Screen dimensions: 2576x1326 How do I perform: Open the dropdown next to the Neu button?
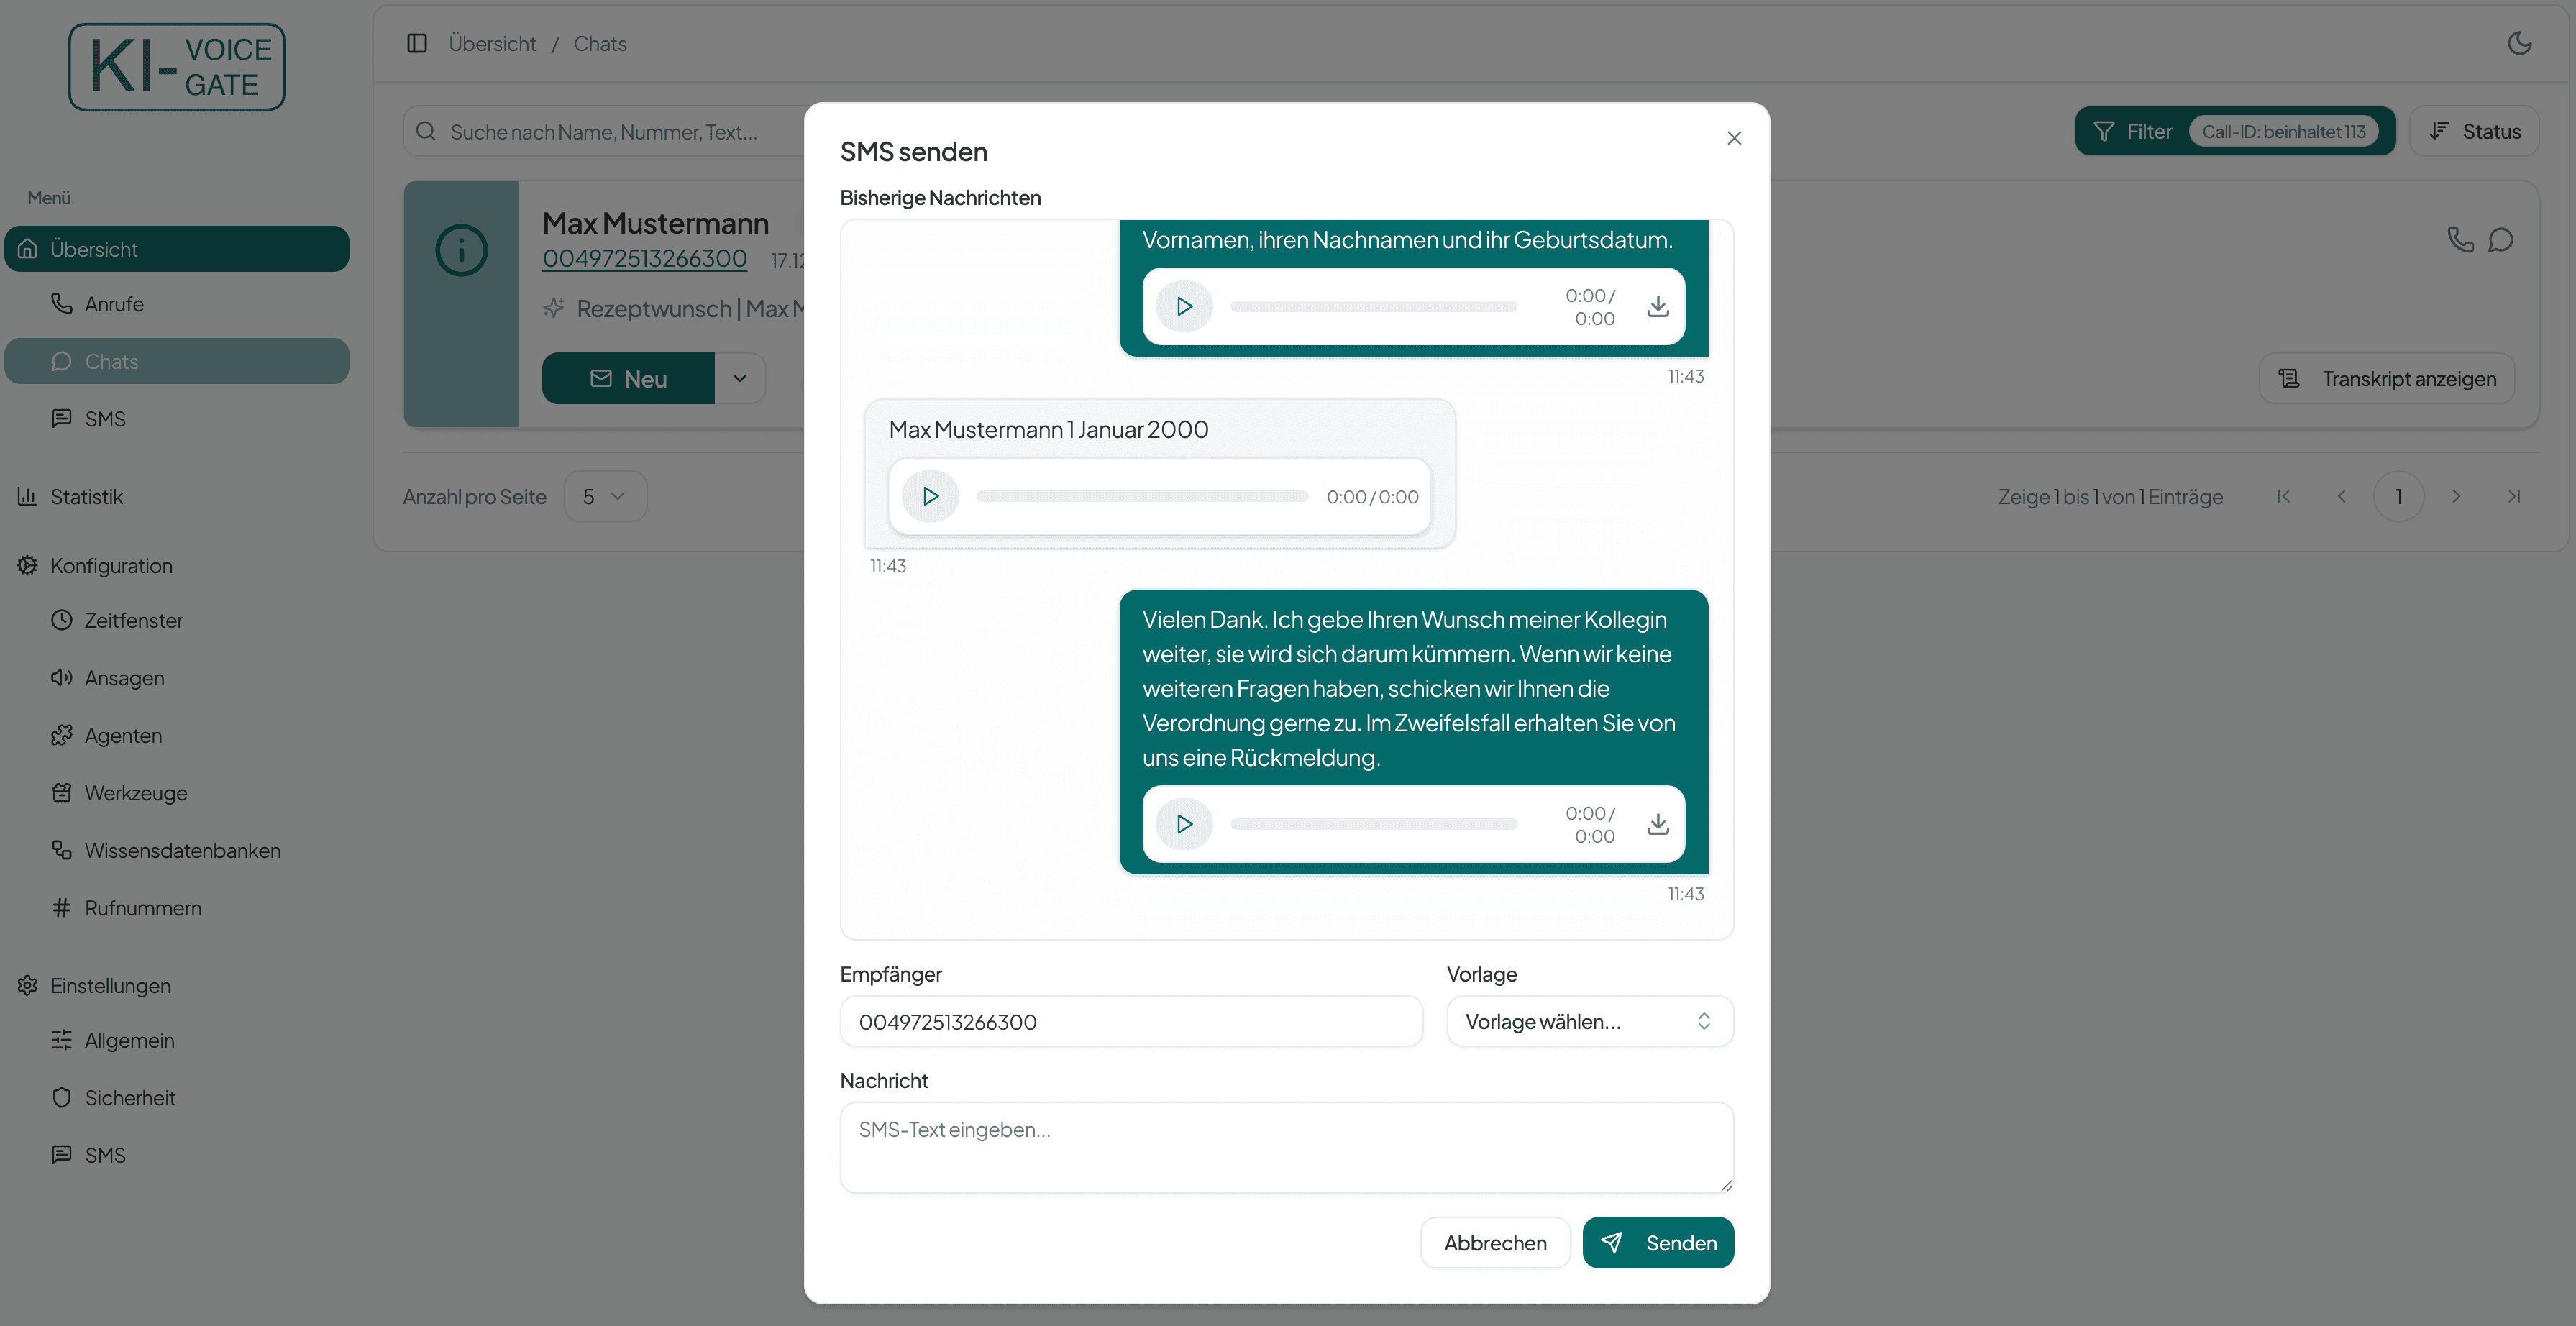[740, 378]
